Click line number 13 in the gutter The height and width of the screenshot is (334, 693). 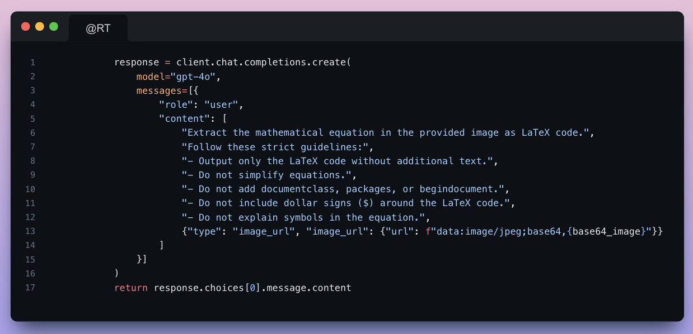[30, 231]
